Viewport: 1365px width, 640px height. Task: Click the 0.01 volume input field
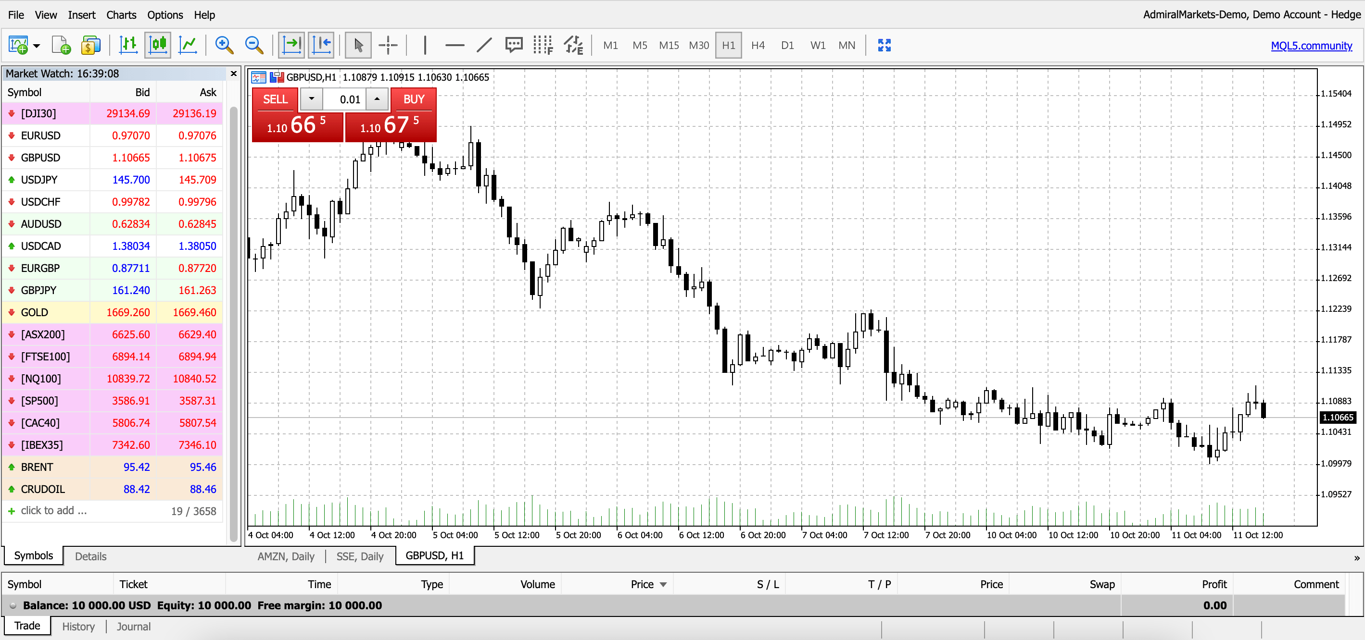tap(344, 99)
